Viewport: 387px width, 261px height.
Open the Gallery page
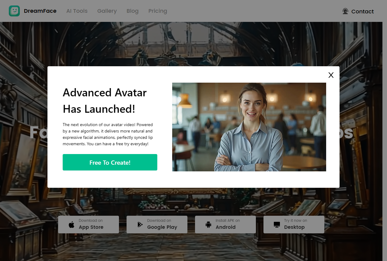107,11
